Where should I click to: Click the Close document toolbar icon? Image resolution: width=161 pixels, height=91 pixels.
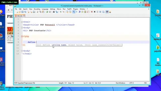(28, 12)
